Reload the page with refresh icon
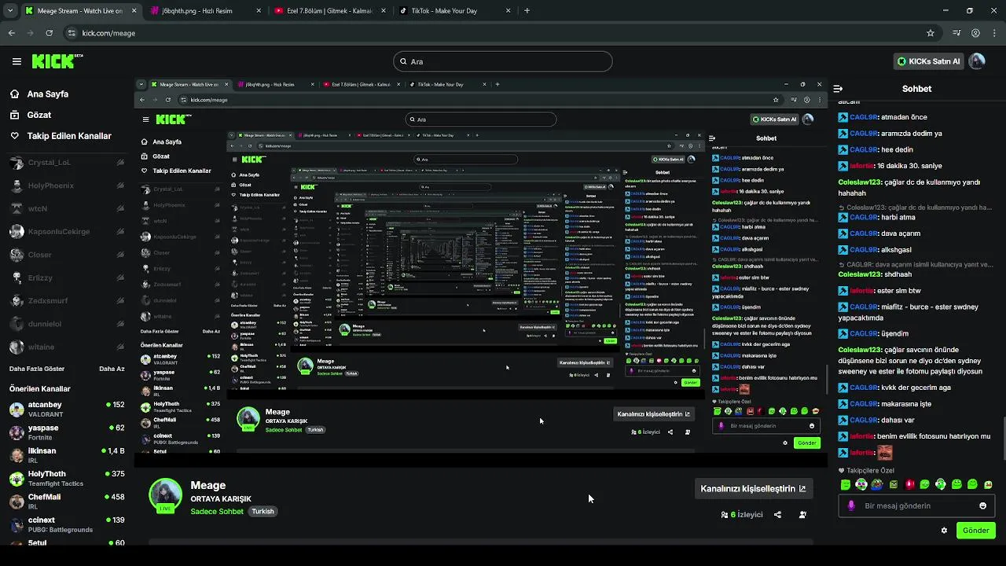The height and width of the screenshot is (566, 1006). click(49, 33)
